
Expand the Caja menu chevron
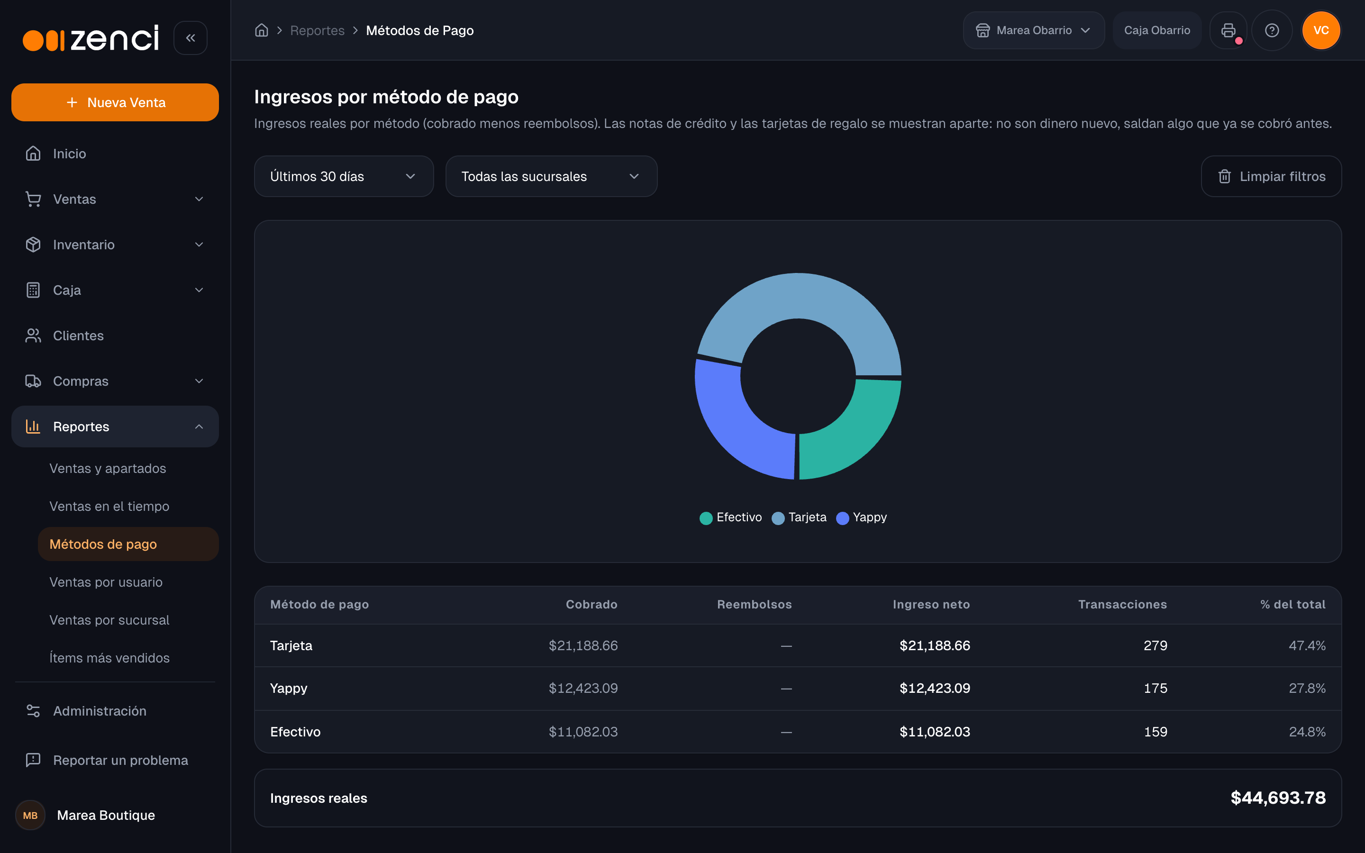click(199, 290)
